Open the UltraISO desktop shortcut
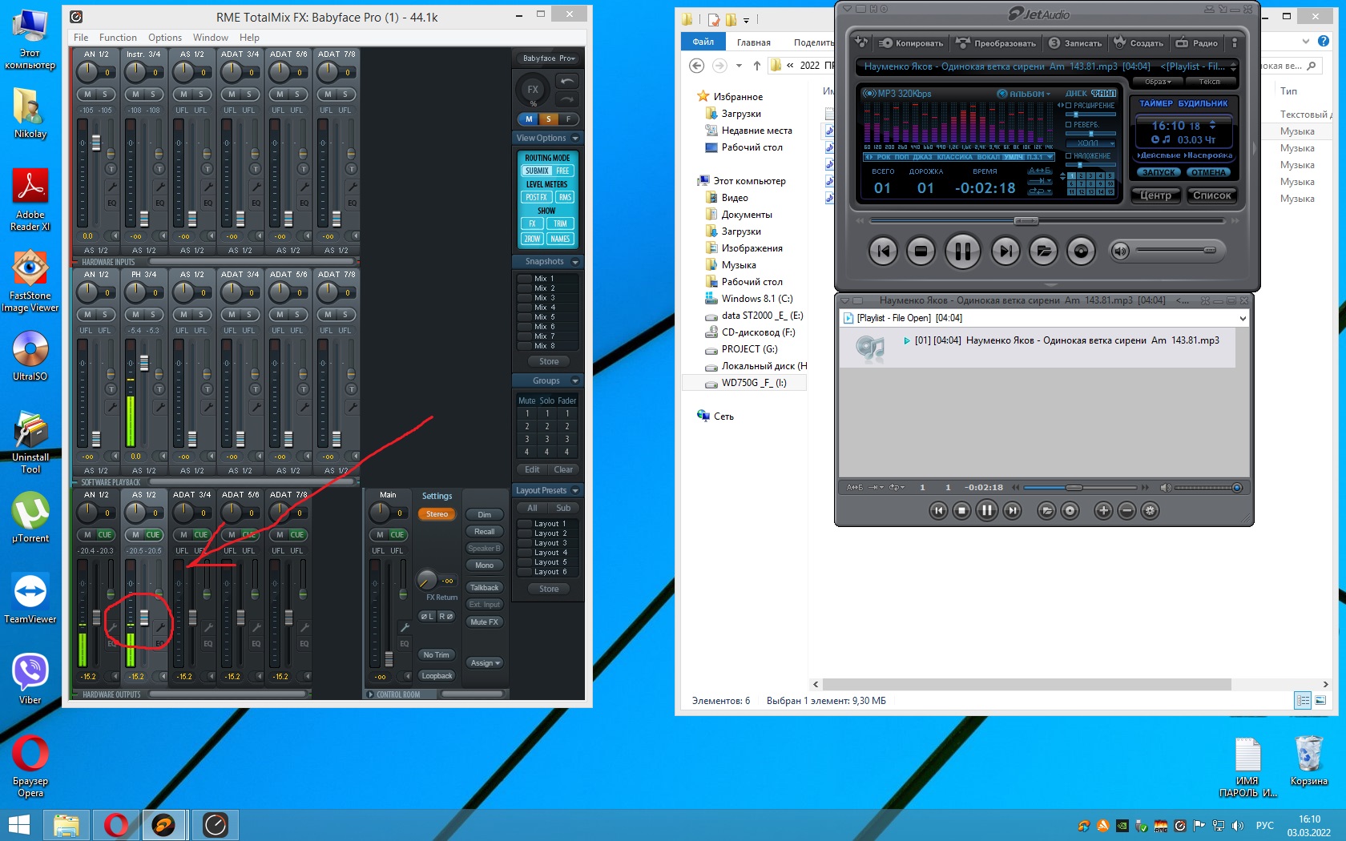 pos(30,356)
